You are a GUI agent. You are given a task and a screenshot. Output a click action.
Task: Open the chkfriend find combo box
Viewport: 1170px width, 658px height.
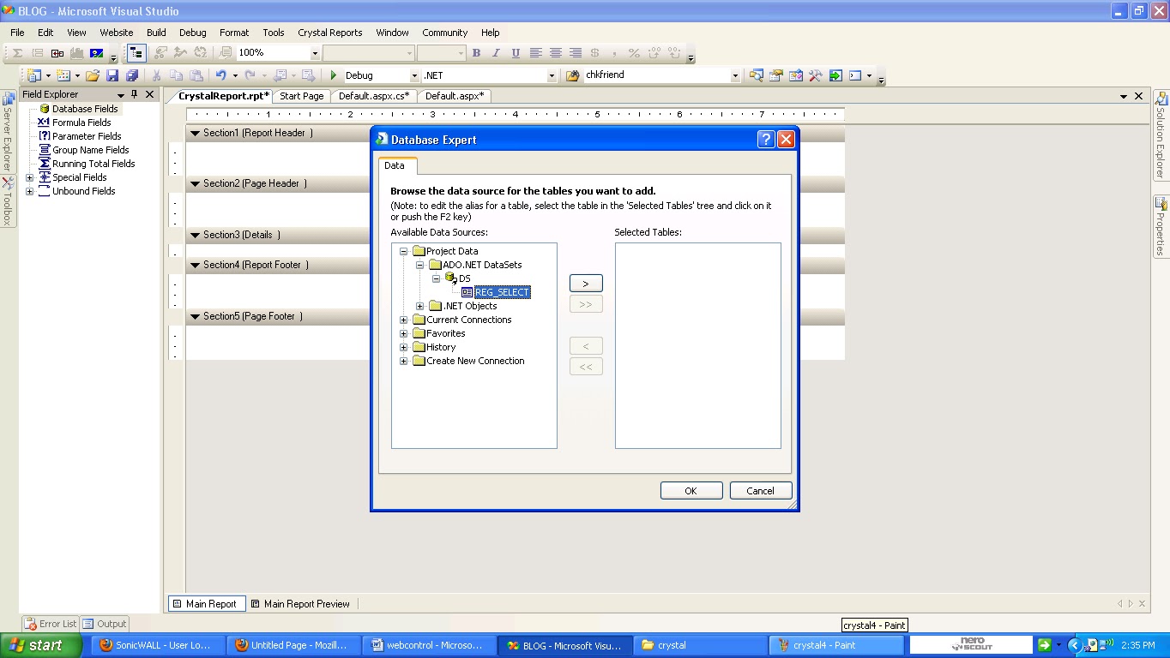pyautogui.click(x=735, y=75)
